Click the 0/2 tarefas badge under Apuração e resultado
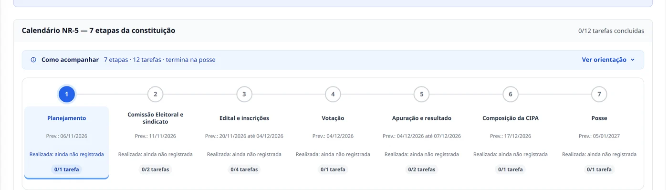The height and width of the screenshot is (190, 668). [x=422, y=169]
